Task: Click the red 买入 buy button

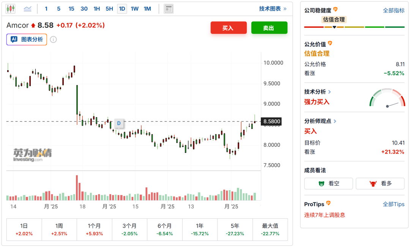Action: [229, 28]
